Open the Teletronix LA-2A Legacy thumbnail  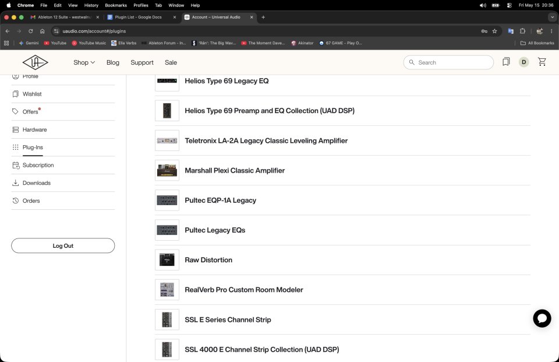[167, 140]
